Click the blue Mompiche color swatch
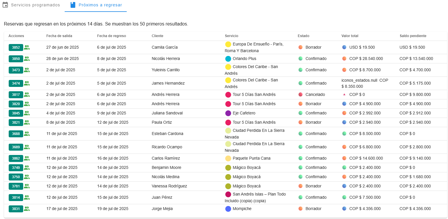The width and height of the screenshot is (448, 219). coord(228,209)
